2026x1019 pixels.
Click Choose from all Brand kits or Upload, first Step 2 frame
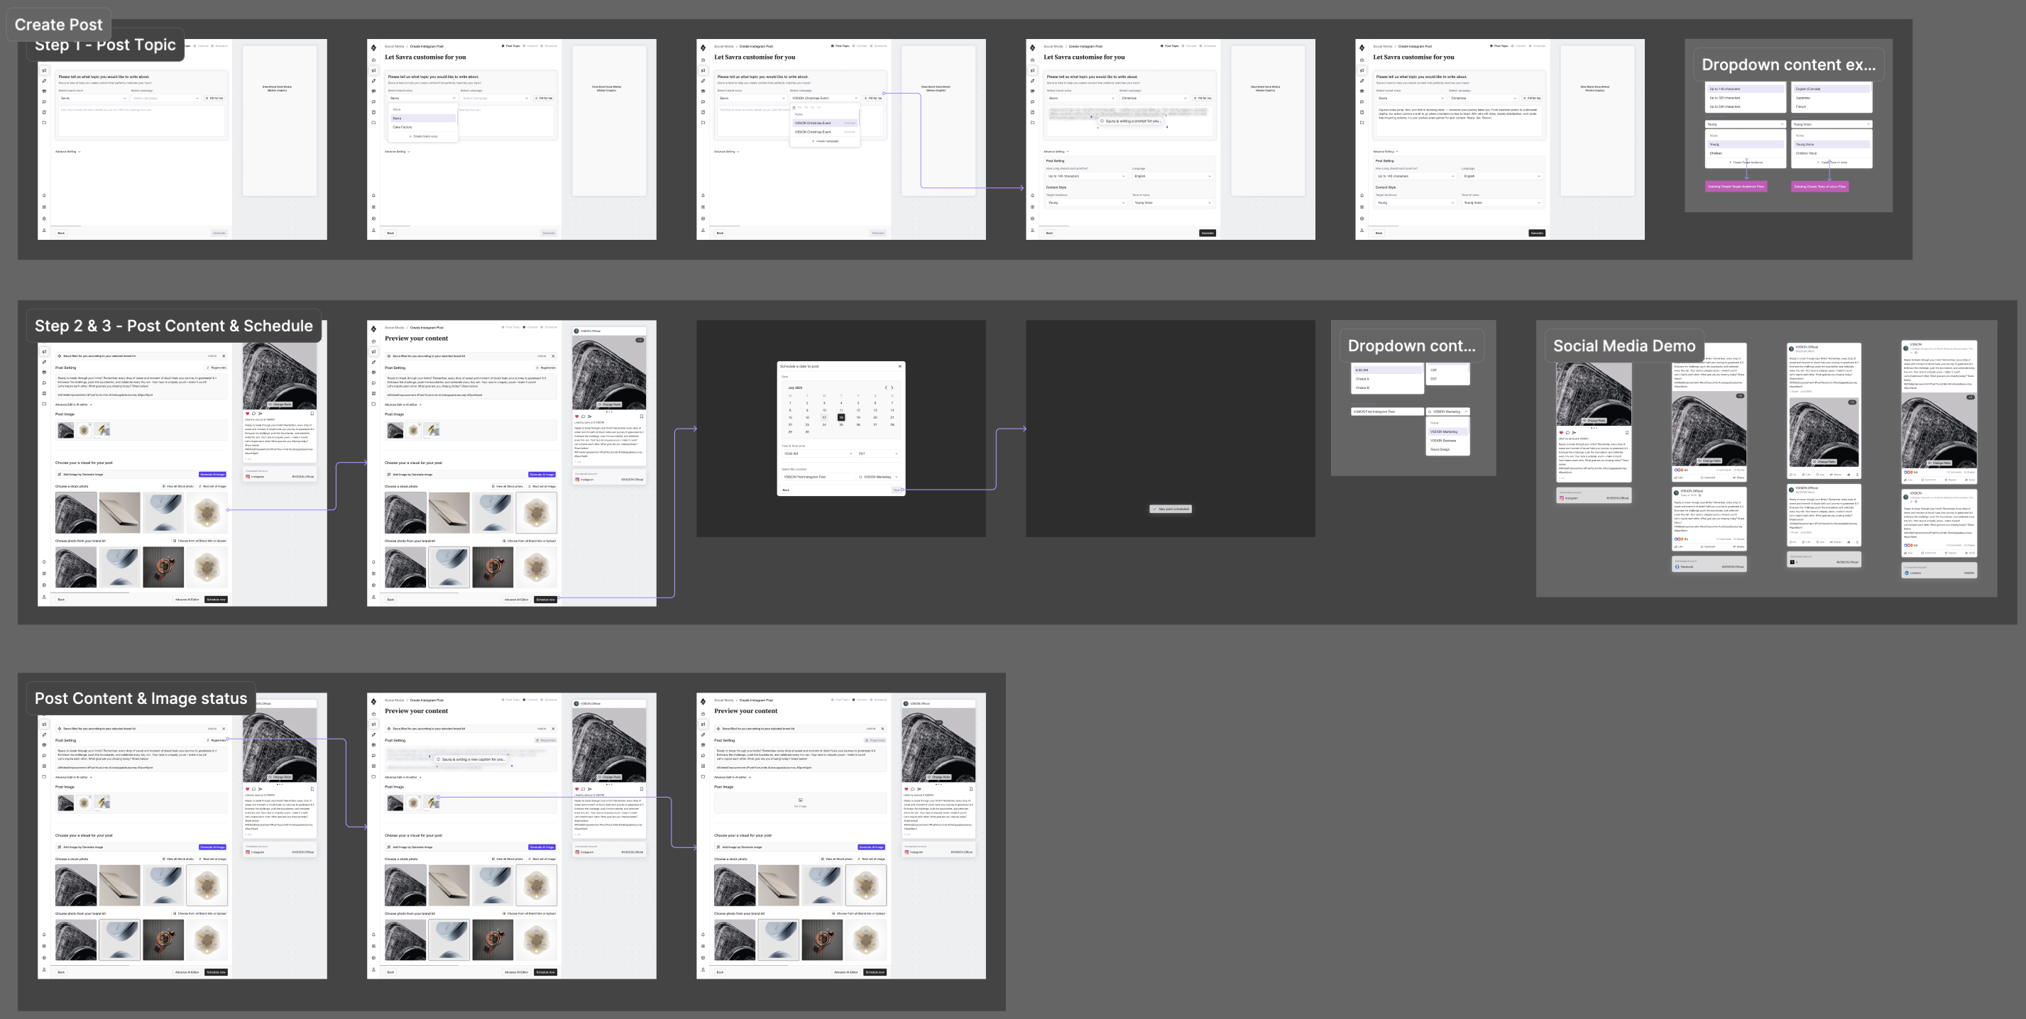[x=199, y=540]
